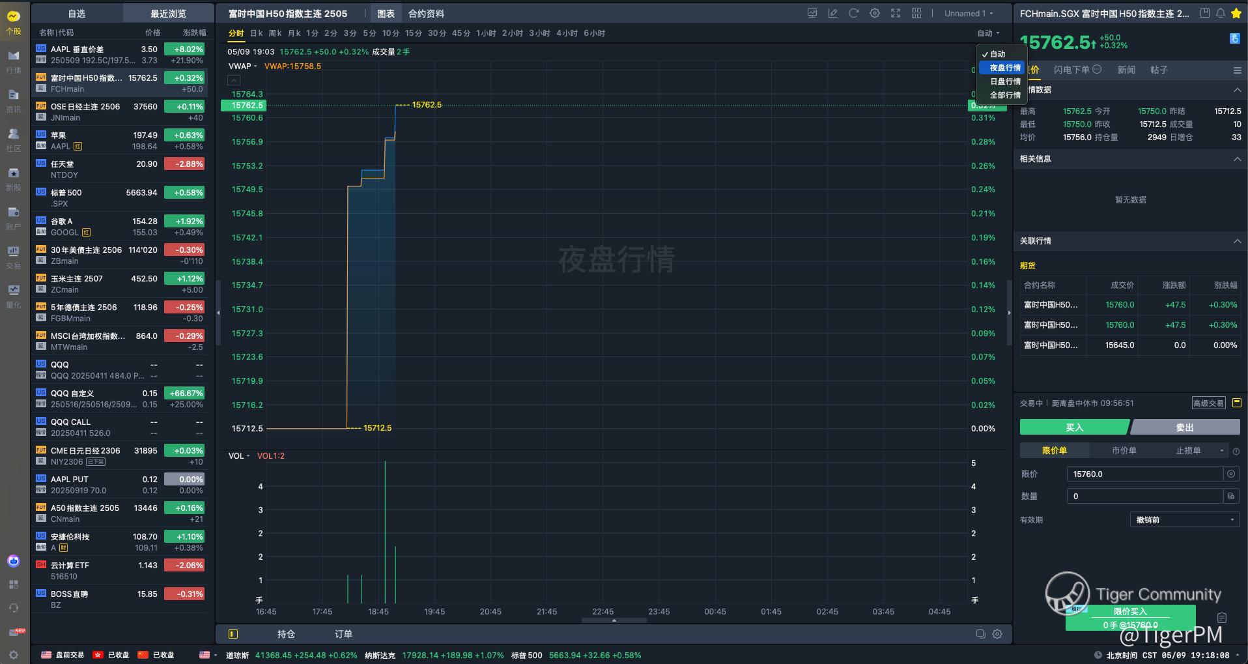Switch to the 新闻 tab in quote panel
The height and width of the screenshot is (664, 1248).
point(1126,70)
